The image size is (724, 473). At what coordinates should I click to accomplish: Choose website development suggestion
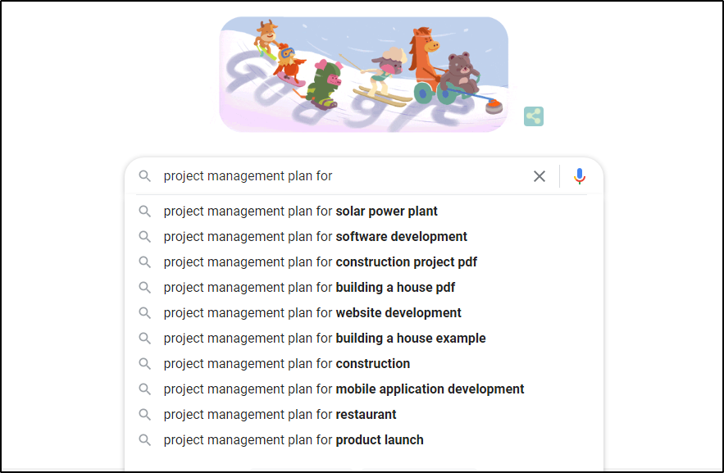coord(312,313)
